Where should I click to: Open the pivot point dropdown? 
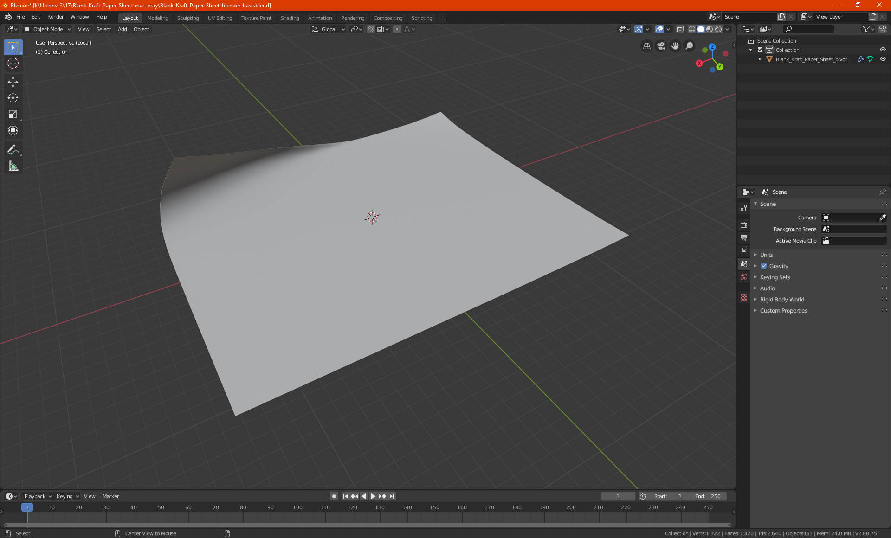[356, 29]
